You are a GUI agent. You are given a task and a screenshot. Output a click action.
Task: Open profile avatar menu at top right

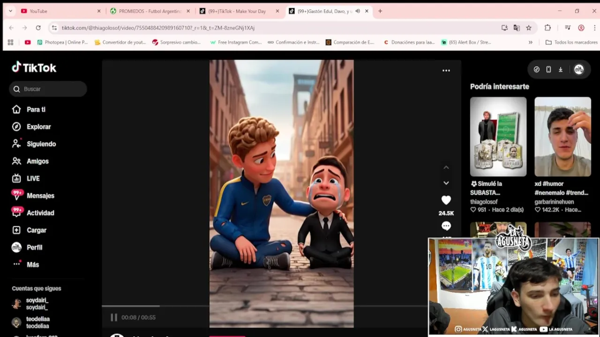click(579, 70)
